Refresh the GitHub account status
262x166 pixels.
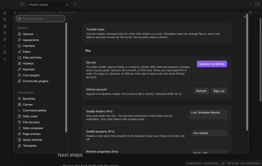(x=201, y=91)
